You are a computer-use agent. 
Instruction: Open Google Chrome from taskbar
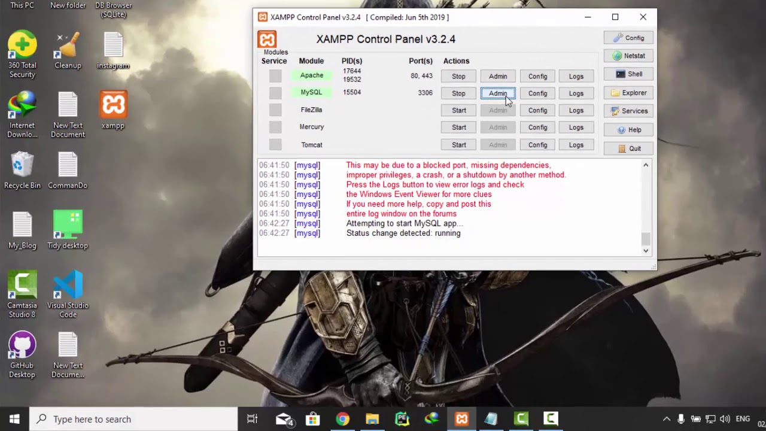point(342,419)
